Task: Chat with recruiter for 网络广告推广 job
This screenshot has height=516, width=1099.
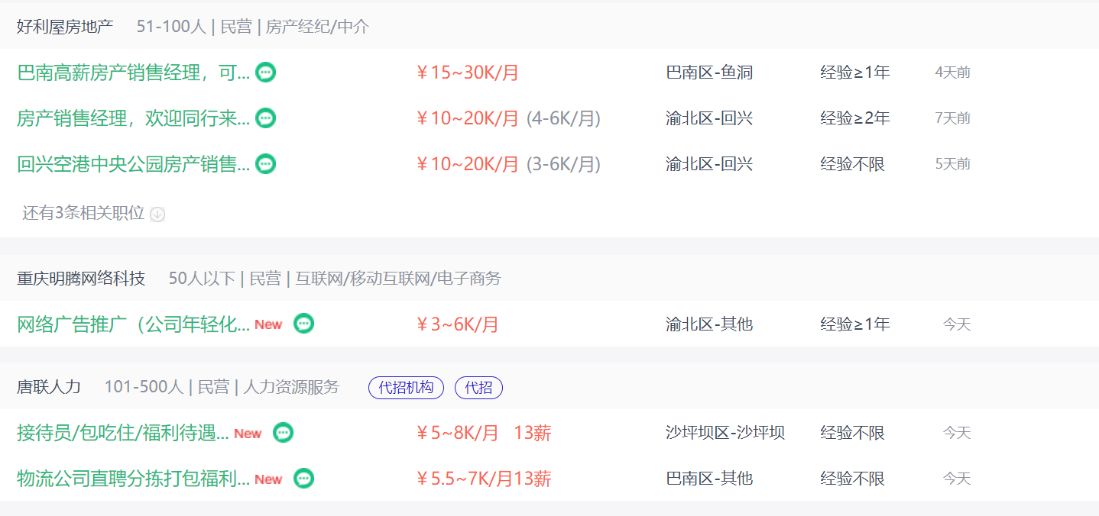Action: (x=304, y=324)
